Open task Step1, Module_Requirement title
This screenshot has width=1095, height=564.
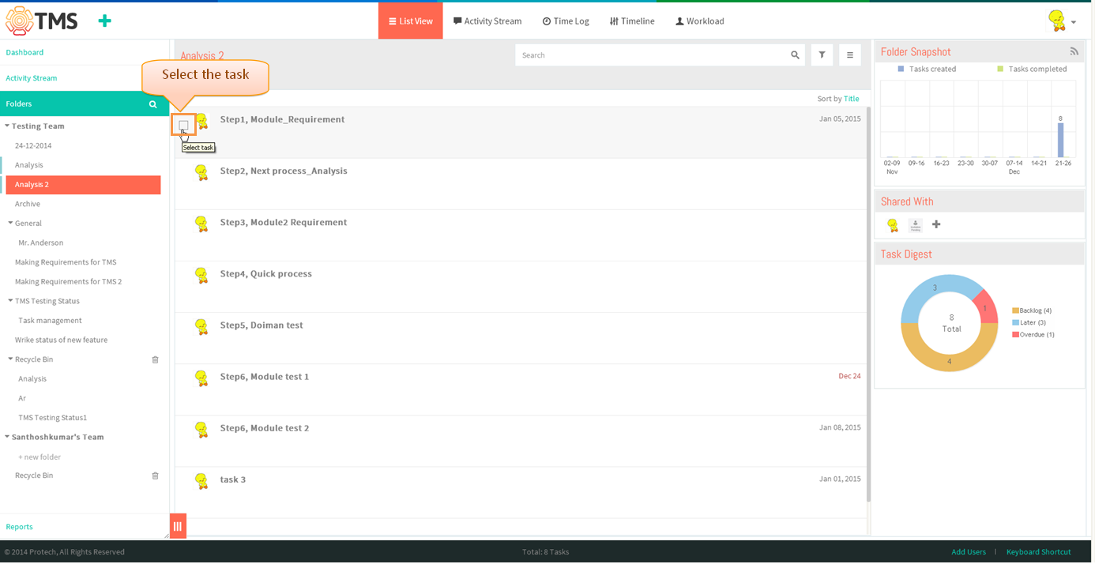282,119
